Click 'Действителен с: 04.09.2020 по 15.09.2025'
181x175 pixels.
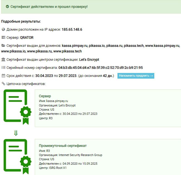click(x=68, y=164)
